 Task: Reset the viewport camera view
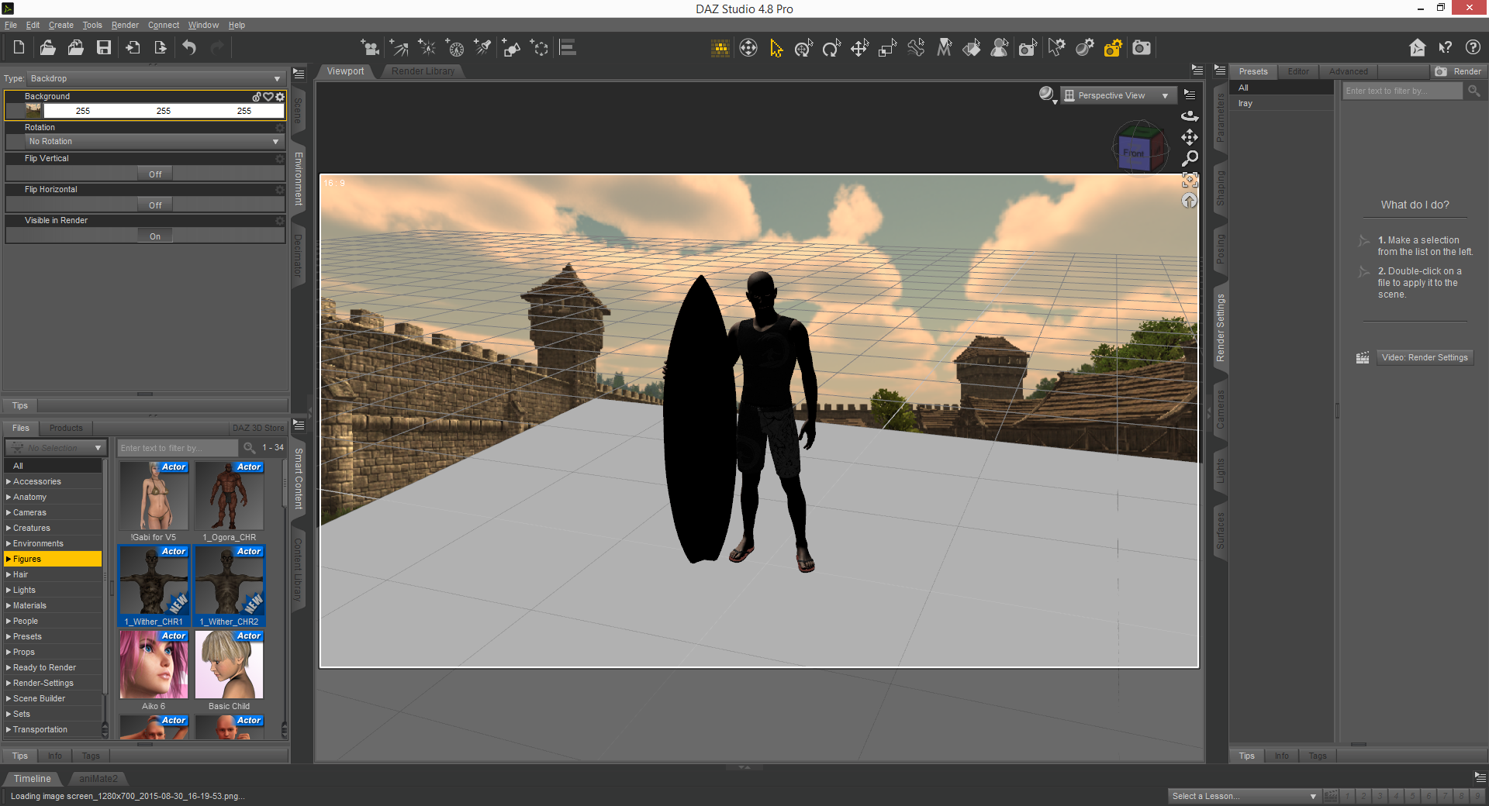[1190, 201]
